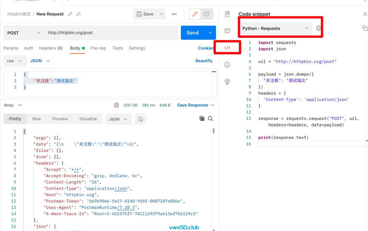The width and height of the screenshot is (368, 231).
Task: Toggle line wrap icon in response
Action: 140,119
